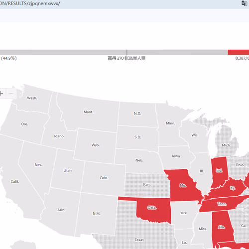Viewport: 249px width, 249px height.
Task: Select Oregon on the map
Action: (x=24, y=124)
